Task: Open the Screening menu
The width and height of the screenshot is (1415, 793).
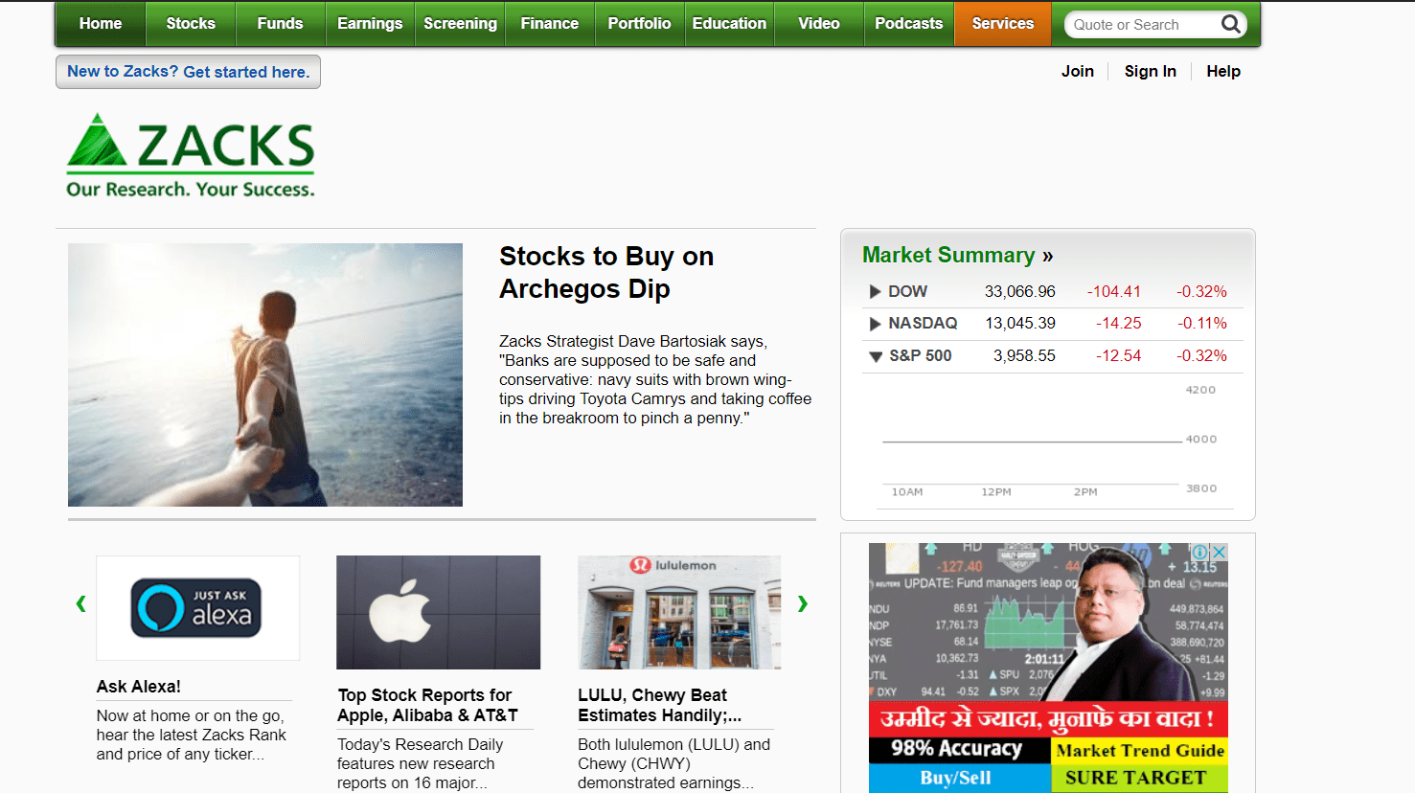Action: (460, 24)
